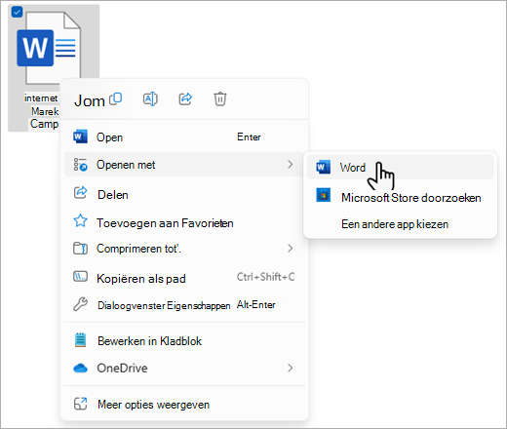Click the Jom label in menu header

coord(90,100)
